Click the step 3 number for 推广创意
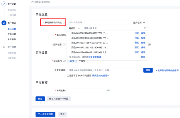The width and height of the screenshot is (180, 118). tap(4, 47)
